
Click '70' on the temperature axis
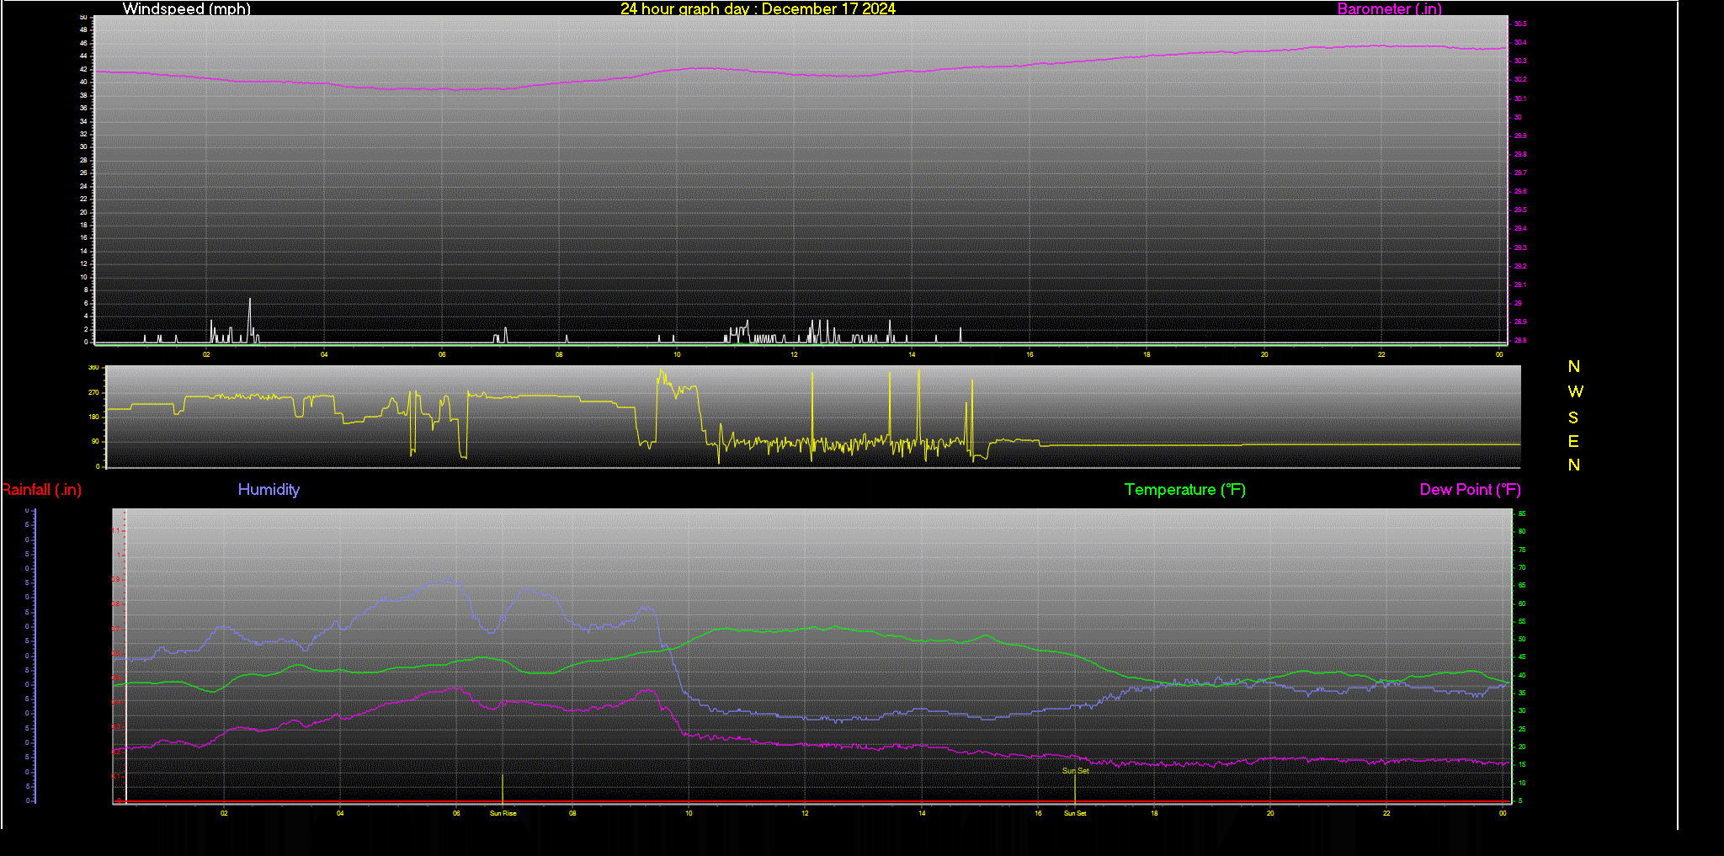[x=1521, y=567]
